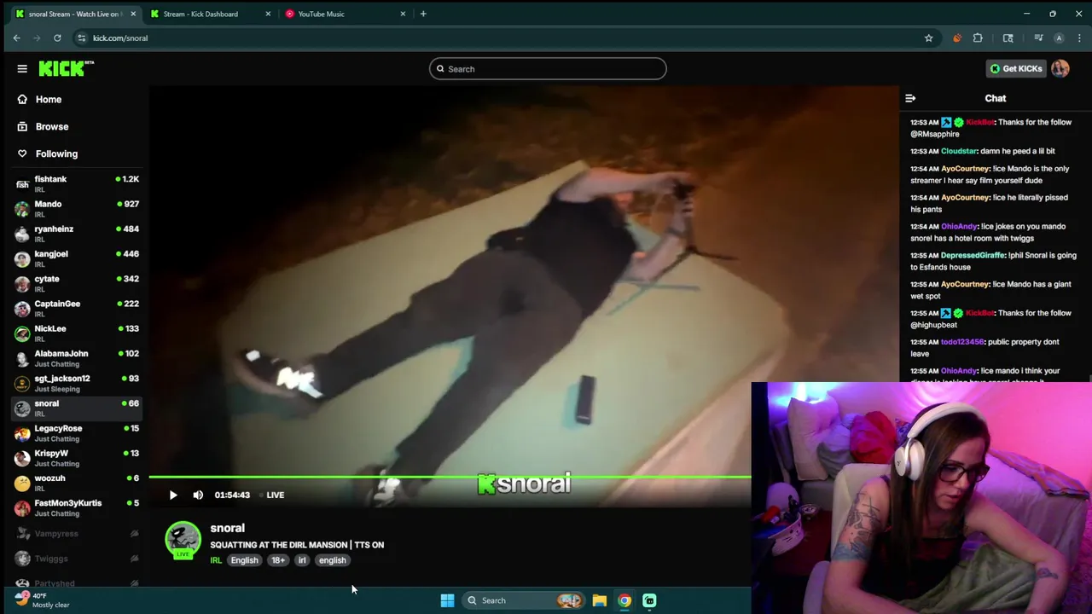Open AlabamaJohn channel in sidebar

(77, 358)
